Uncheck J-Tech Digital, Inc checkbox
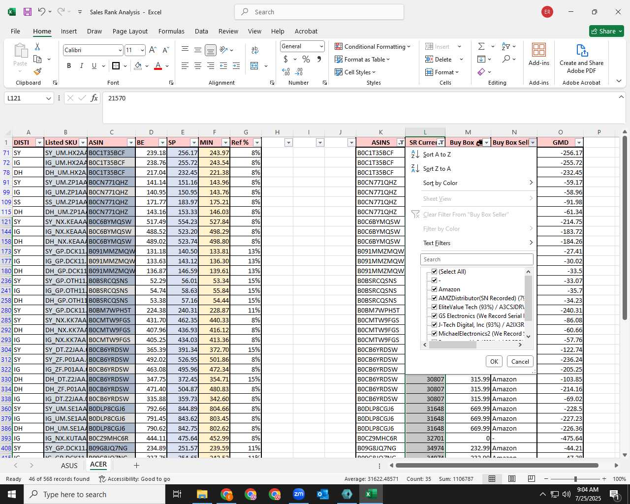Viewport: 630px width, 504px height. 434,325
